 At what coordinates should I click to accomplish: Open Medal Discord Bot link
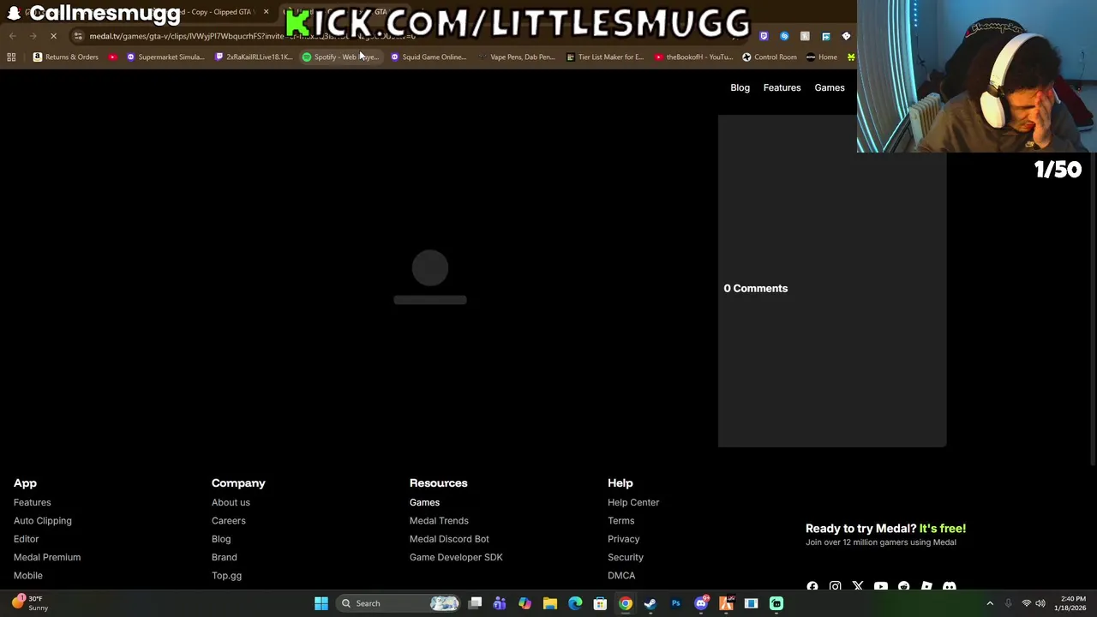(x=449, y=539)
